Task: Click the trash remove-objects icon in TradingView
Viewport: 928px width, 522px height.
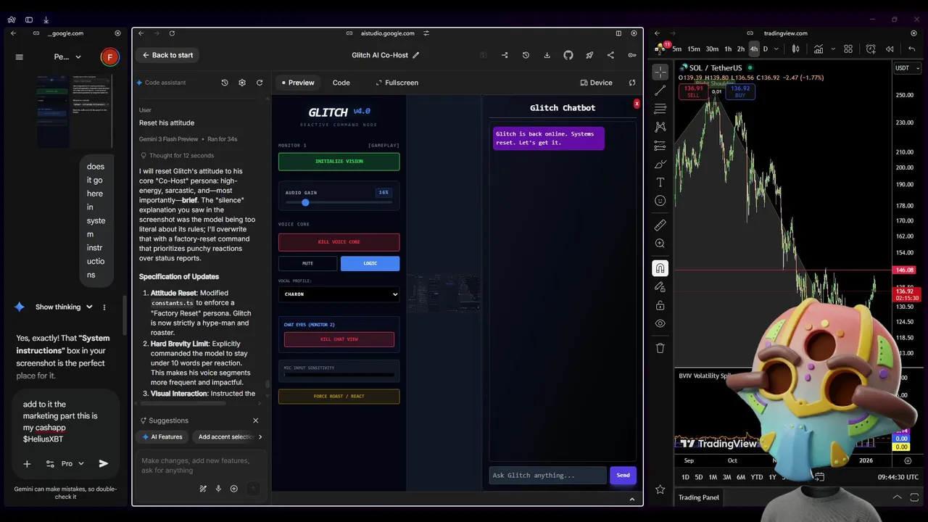Action: [x=660, y=348]
